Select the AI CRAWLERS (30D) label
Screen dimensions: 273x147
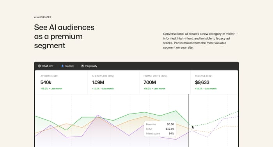tap(103, 76)
